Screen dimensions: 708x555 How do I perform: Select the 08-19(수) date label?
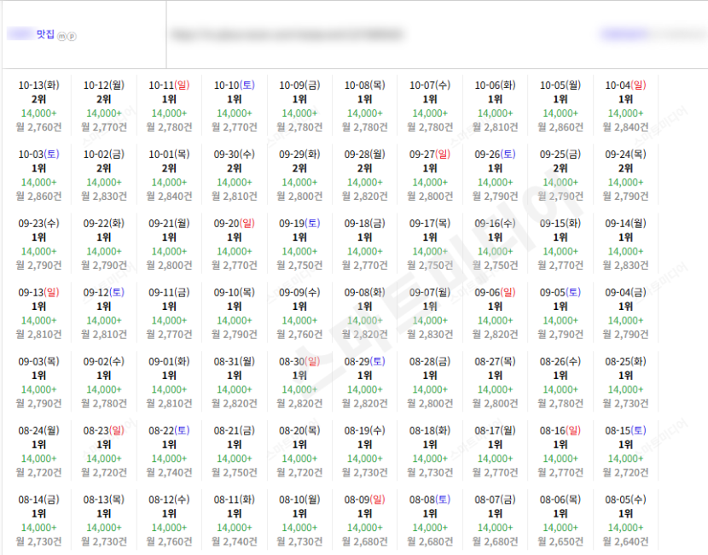[365, 430]
